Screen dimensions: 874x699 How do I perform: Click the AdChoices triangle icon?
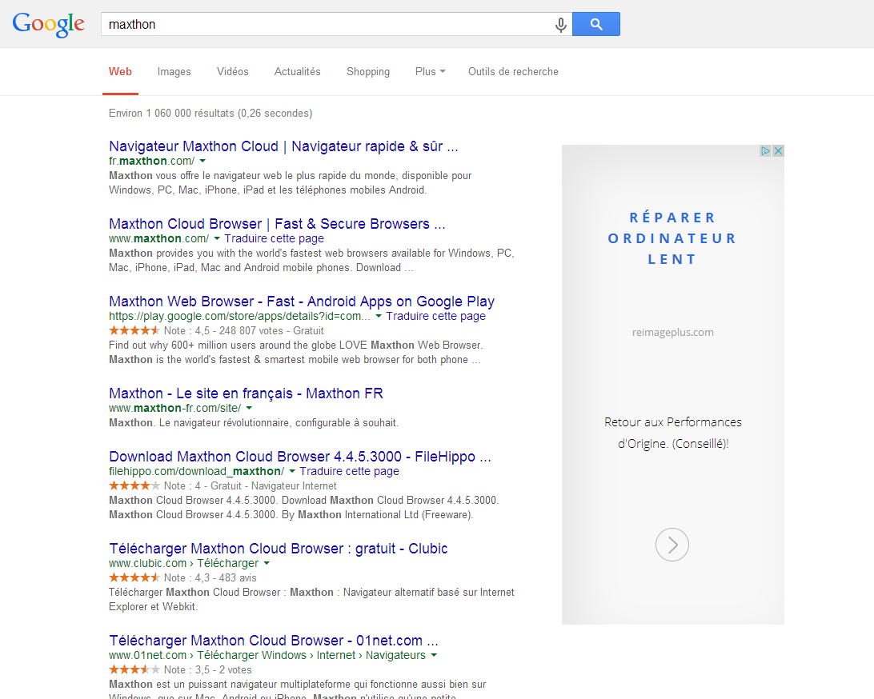pyautogui.click(x=766, y=151)
